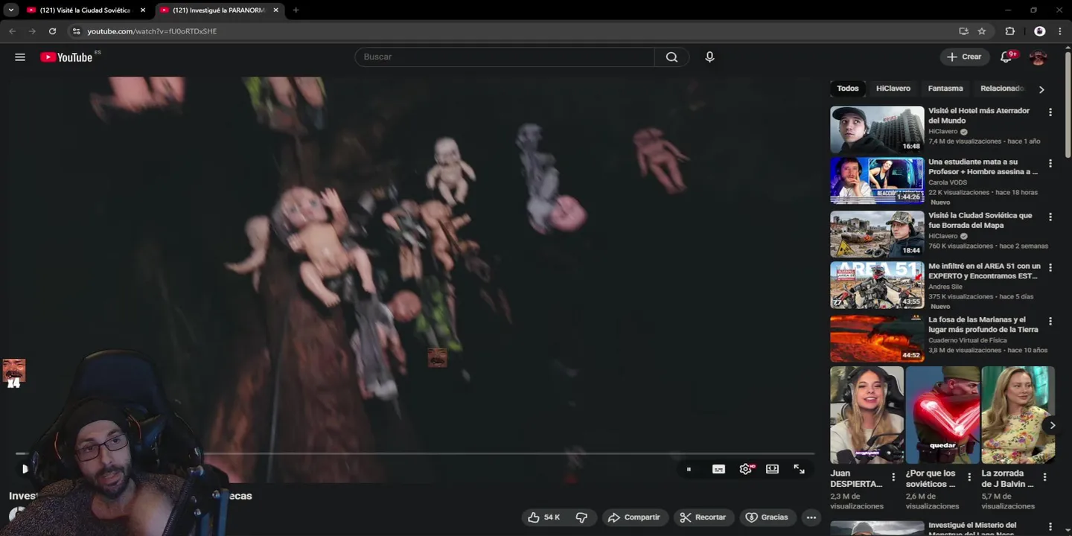Open the Chrome profile icon
This screenshot has height=536, width=1072.
(1040, 31)
